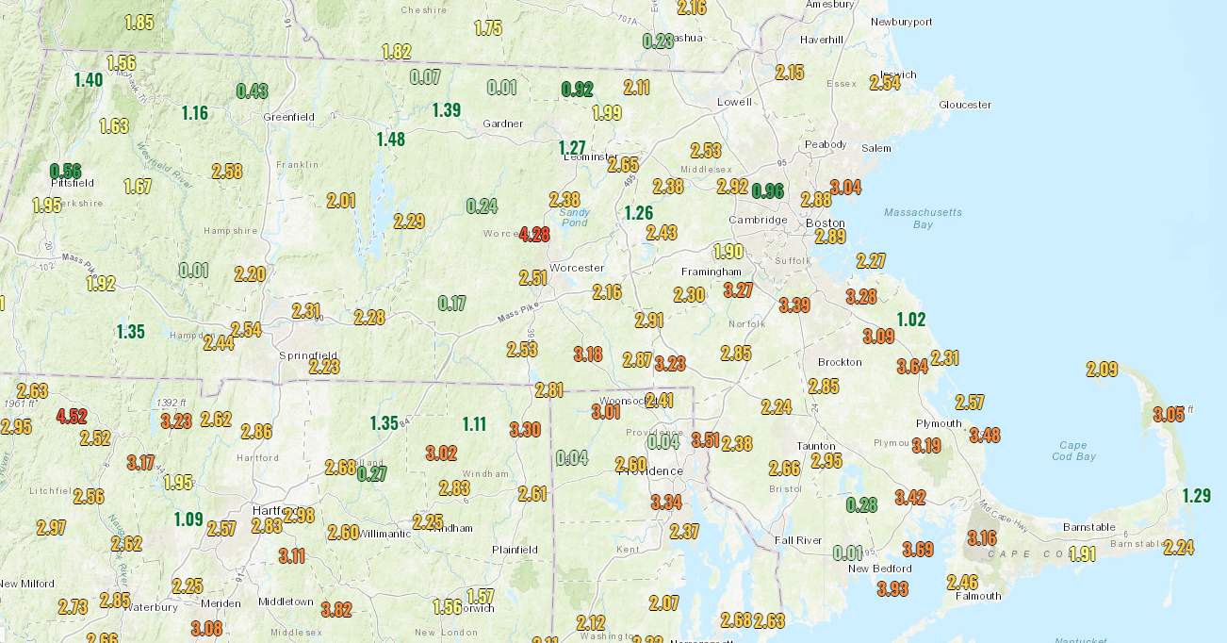The image size is (1227, 643).
Task: Select the green 0.96 marker near Cambridge
Action: (x=768, y=191)
